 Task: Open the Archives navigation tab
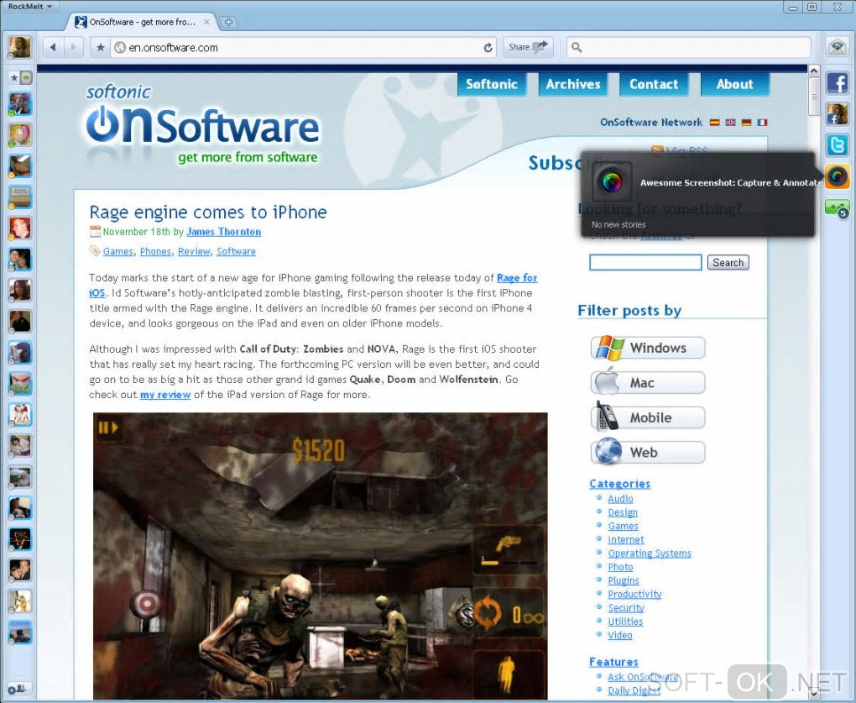click(572, 84)
